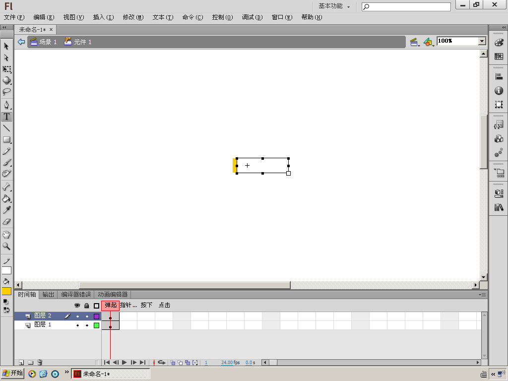
Task: Open the Library panel icon
Action: [x=499, y=207]
